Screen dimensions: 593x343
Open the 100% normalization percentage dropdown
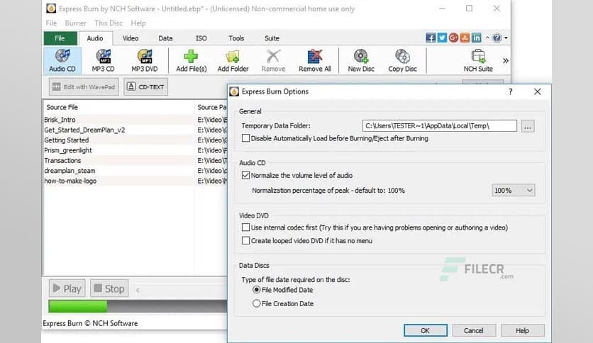coord(514,191)
